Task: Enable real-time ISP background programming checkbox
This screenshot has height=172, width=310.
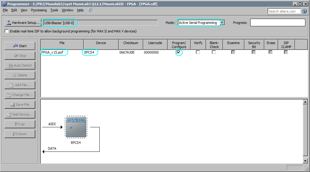Action: point(7,31)
